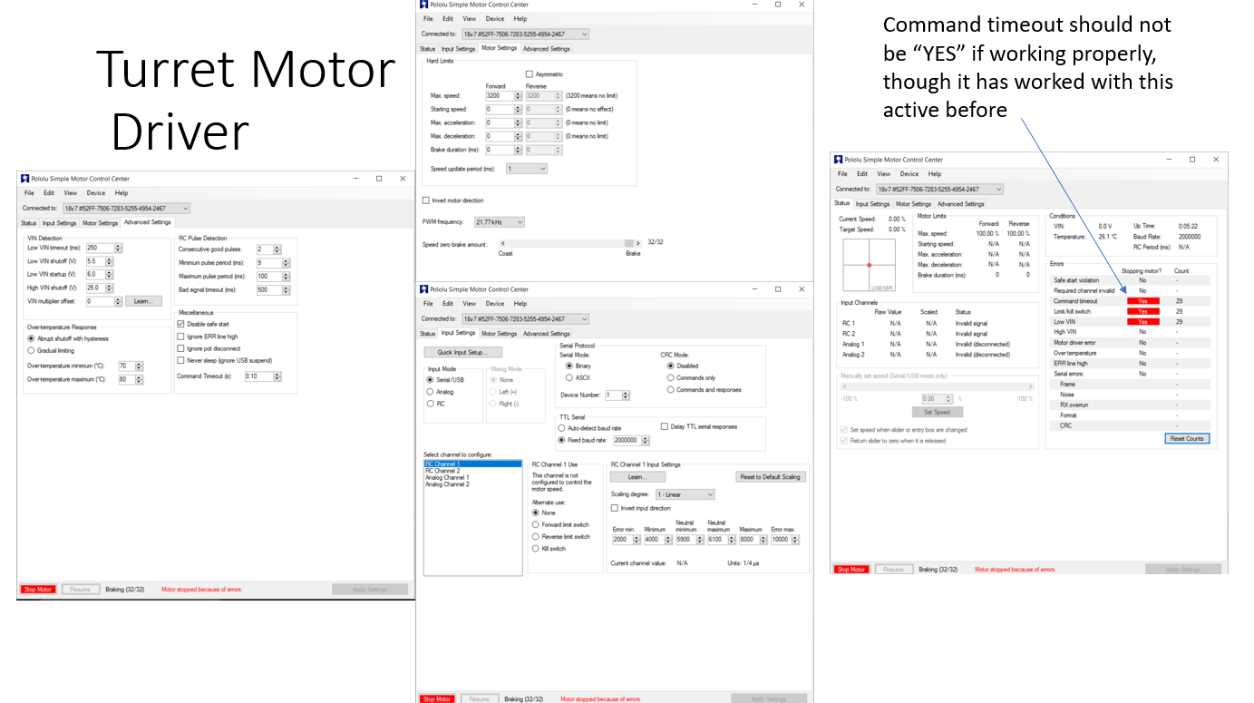Select Abrupt shutoff with hysteresis
1254x703 pixels.
click(31, 338)
